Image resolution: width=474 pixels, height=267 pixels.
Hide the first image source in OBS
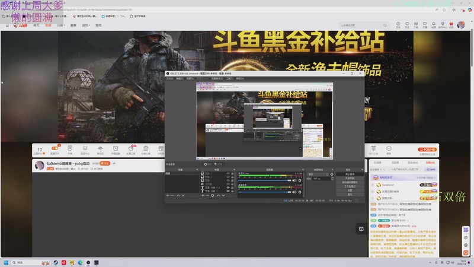[x=228, y=173]
